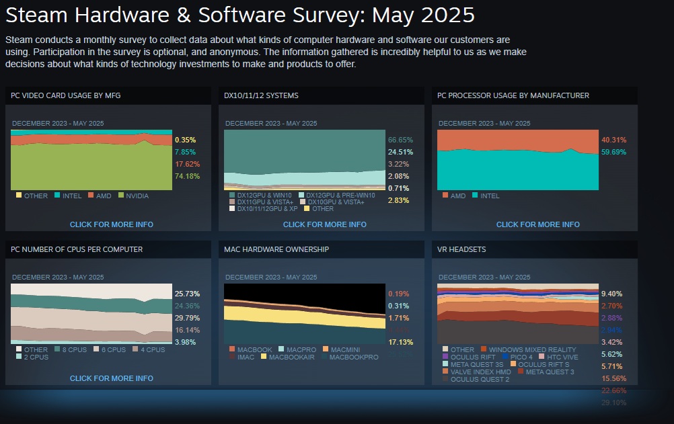
Task: Click the 74.18% NVIDIA value
Action: pos(187,176)
